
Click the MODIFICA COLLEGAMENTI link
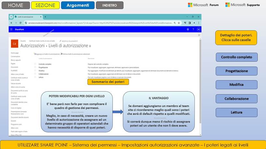coord(69,41)
